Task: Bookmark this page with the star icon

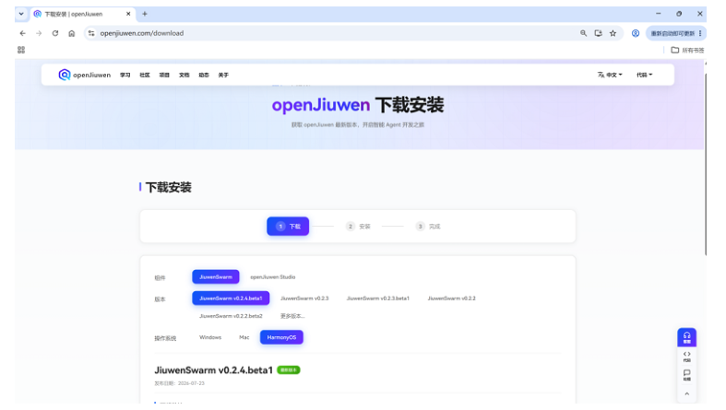Action: click(x=613, y=33)
